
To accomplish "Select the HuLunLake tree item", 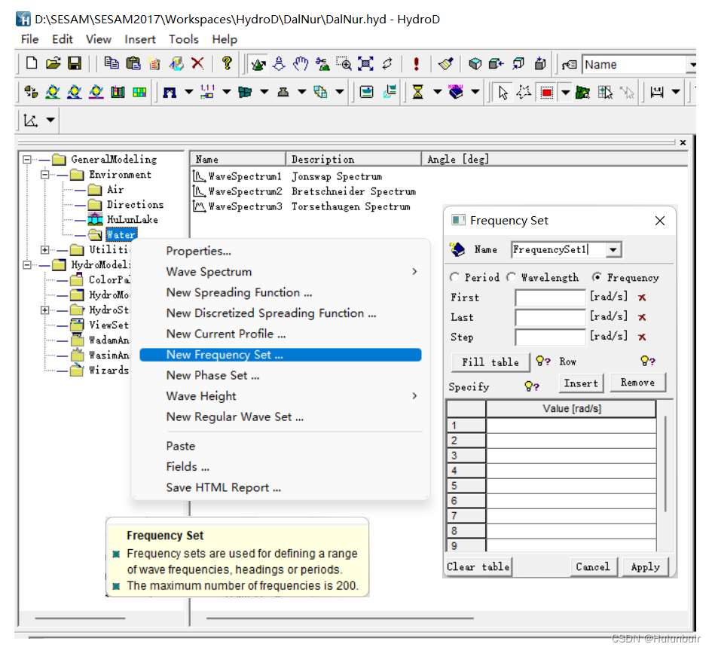I will click(132, 220).
